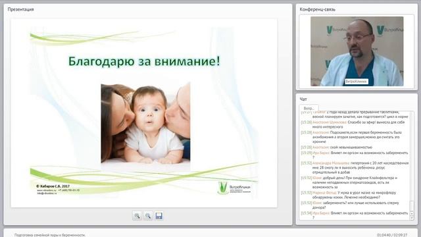Image resolution: width=421 pixels, height=237 pixels.
Task: Open the 'Вопр...' tab in the chat
Action: pyautogui.click(x=309, y=108)
